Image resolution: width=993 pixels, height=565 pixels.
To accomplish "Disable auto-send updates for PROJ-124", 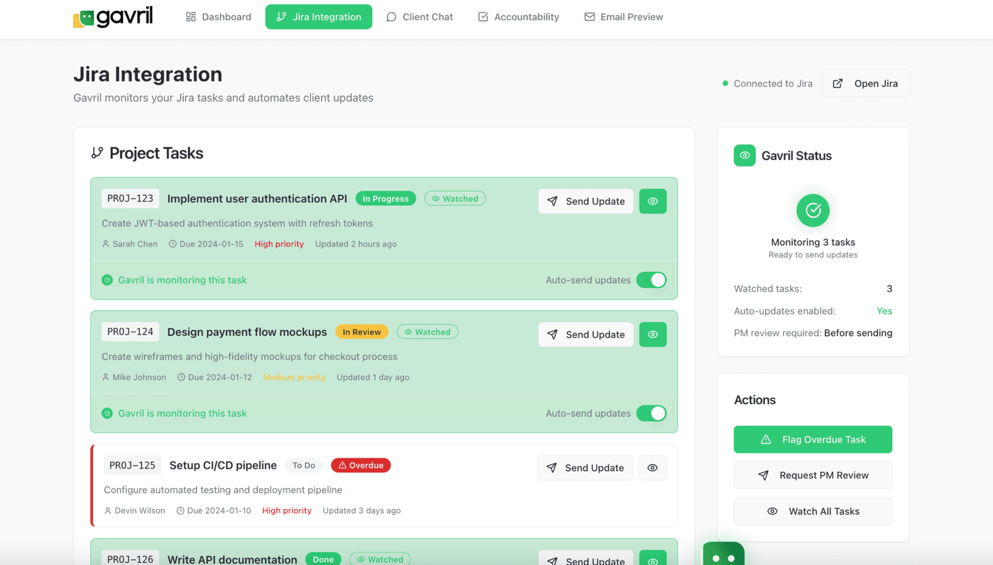I will [x=651, y=413].
